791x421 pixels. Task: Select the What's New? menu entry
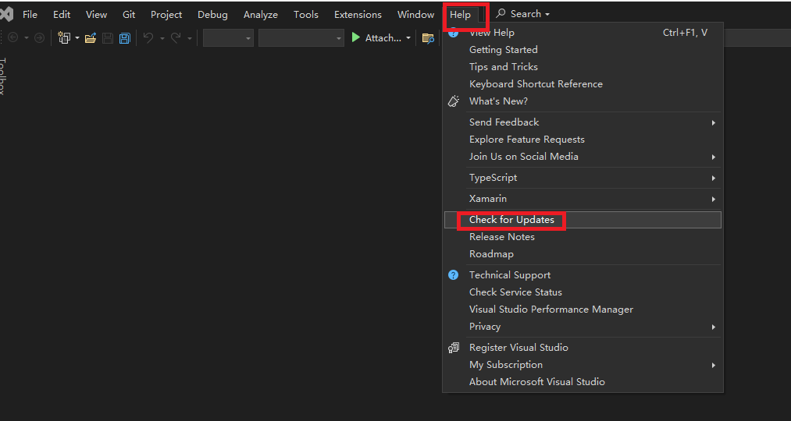click(583, 101)
